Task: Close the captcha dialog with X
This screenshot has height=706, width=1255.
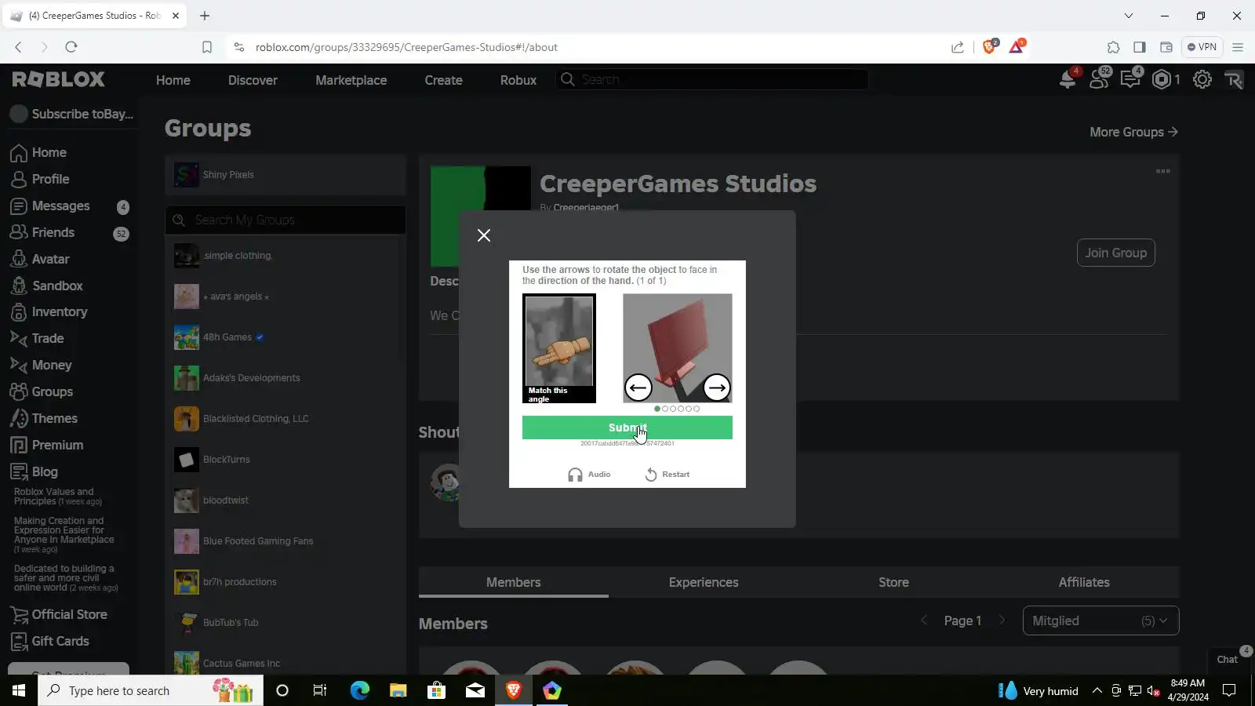Action: [484, 235]
